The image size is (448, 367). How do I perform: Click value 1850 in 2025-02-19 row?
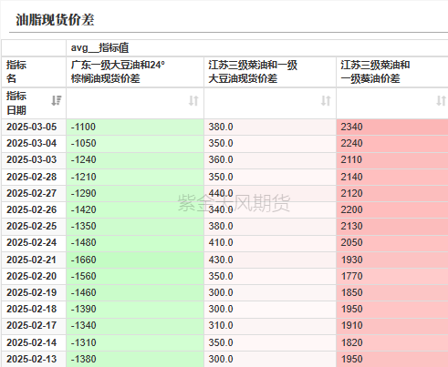click(351, 292)
